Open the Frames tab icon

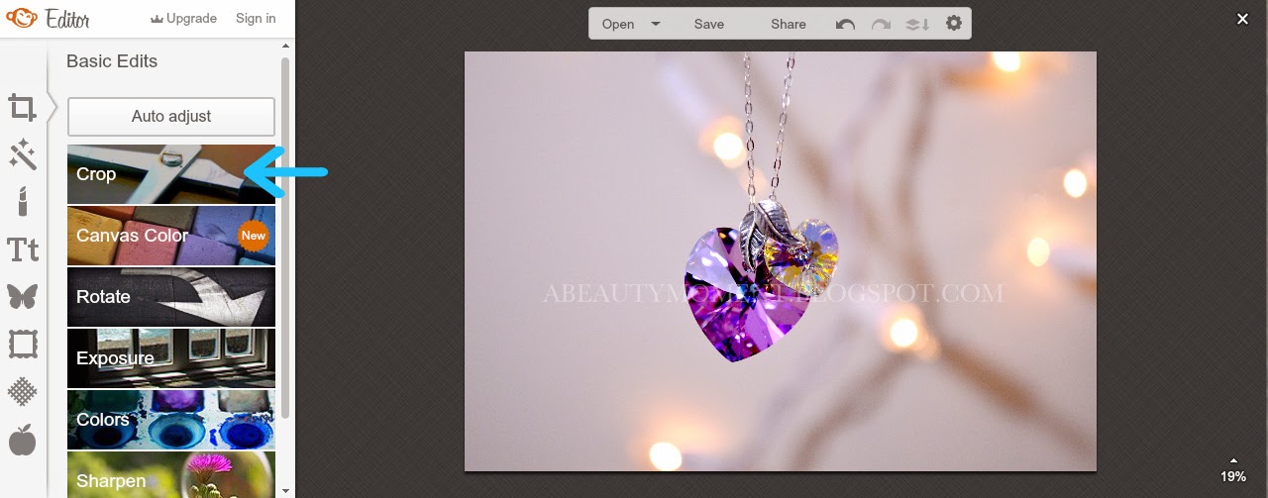(x=23, y=345)
